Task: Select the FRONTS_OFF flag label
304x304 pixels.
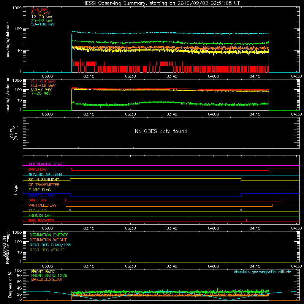Action: click(40, 215)
